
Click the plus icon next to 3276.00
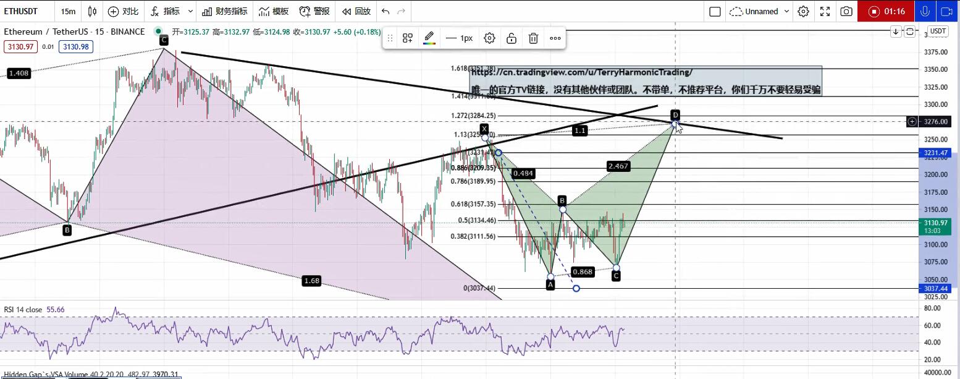[x=912, y=122]
